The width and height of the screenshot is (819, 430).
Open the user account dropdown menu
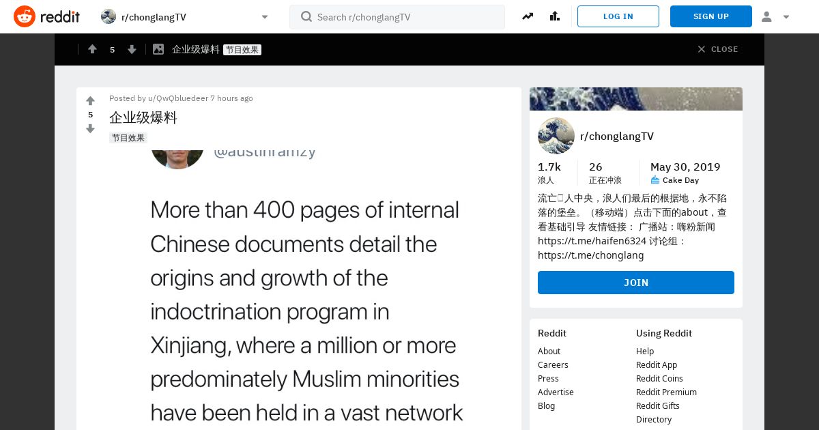(775, 16)
